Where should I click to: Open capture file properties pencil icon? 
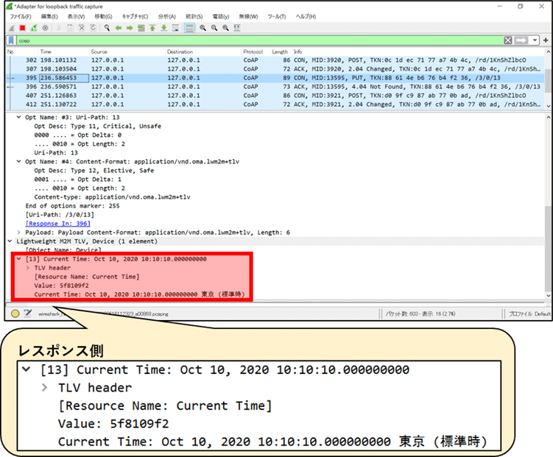pyautogui.click(x=27, y=313)
